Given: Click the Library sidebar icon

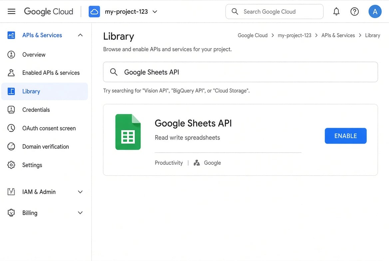Looking at the screenshot, I should click(x=11, y=91).
